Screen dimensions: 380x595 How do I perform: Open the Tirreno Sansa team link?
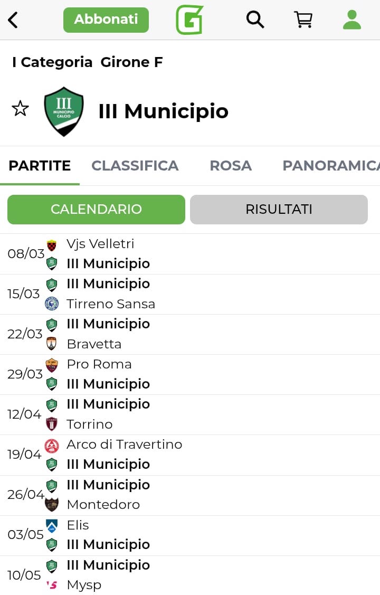(x=111, y=304)
